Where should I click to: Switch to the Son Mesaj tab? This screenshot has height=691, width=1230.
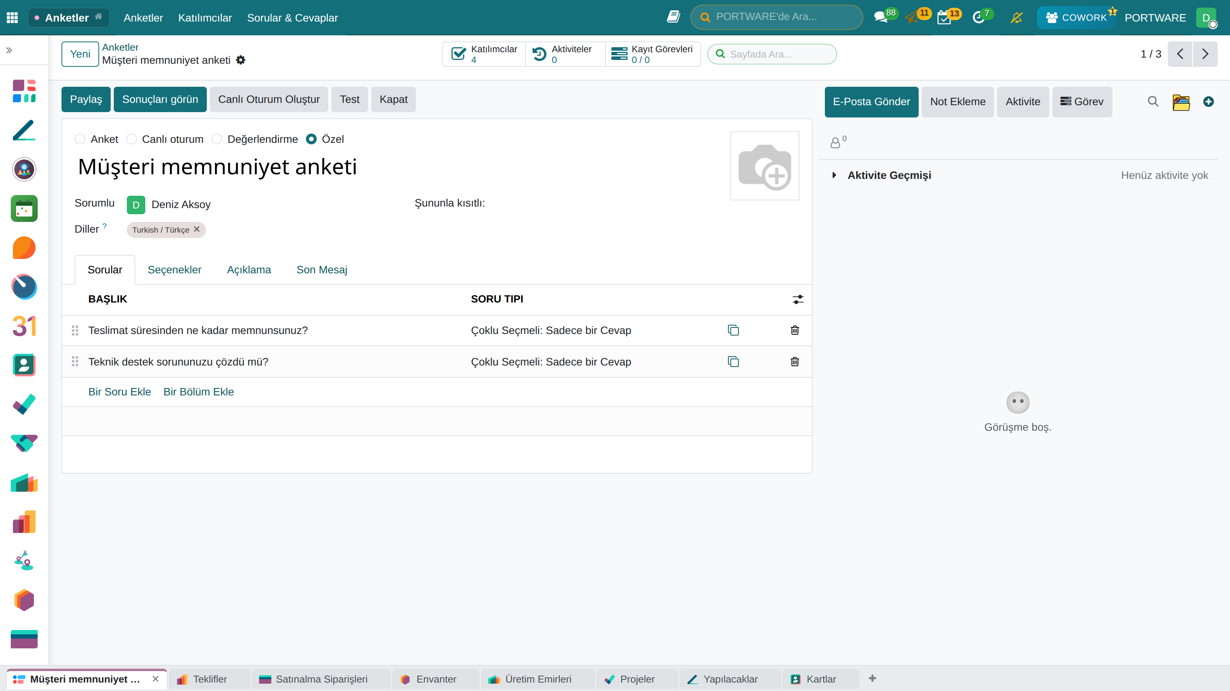point(322,269)
